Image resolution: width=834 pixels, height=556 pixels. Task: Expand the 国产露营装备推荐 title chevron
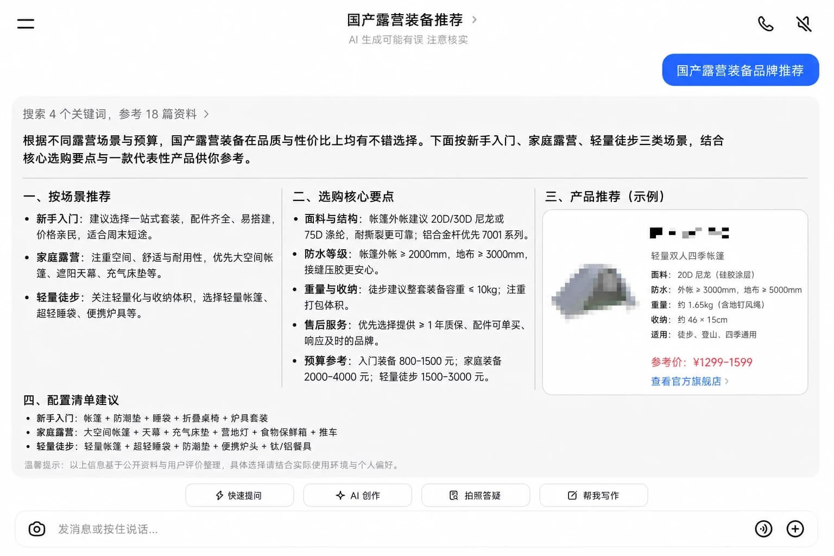(474, 20)
